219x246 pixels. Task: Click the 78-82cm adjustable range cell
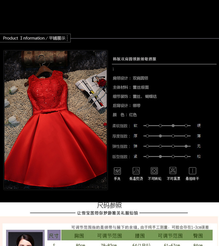109,245
